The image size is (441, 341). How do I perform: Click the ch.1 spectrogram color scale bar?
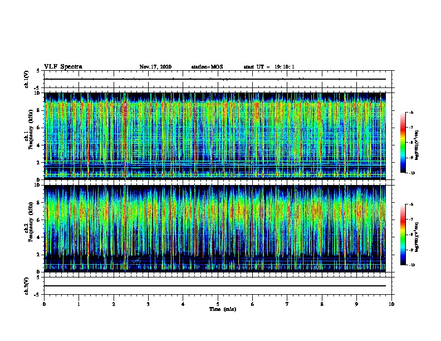tap(403, 143)
